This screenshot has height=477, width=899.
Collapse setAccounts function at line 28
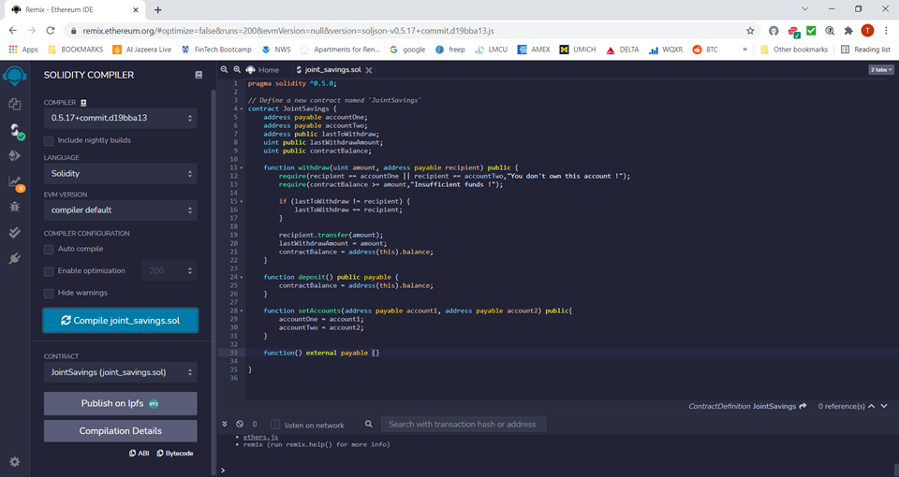[x=242, y=311]
